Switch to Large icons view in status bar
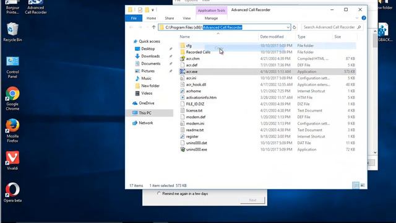Image resolution: width=396 pixels, height=223 pixels. click(x=363, y=185)
